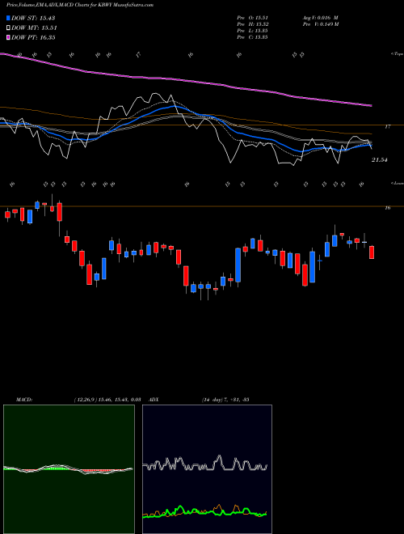404x534 pixels.
Task: Select the 'DOW ST: 15.43' legend label
Action: tap(33, 19)
